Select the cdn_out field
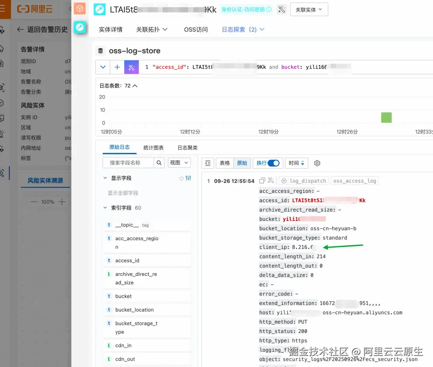The image size is (433, 367). (x=147, y=359)
